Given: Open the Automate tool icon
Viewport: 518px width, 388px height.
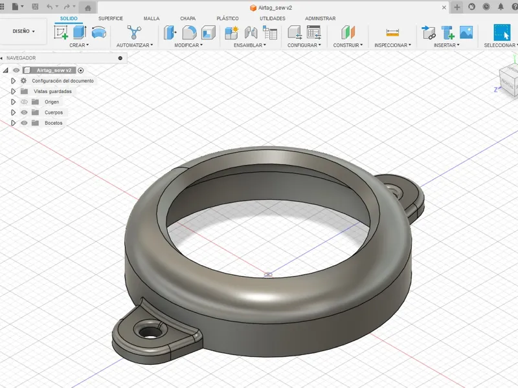Looking at the screenshot, I should (x=134, y=32).
